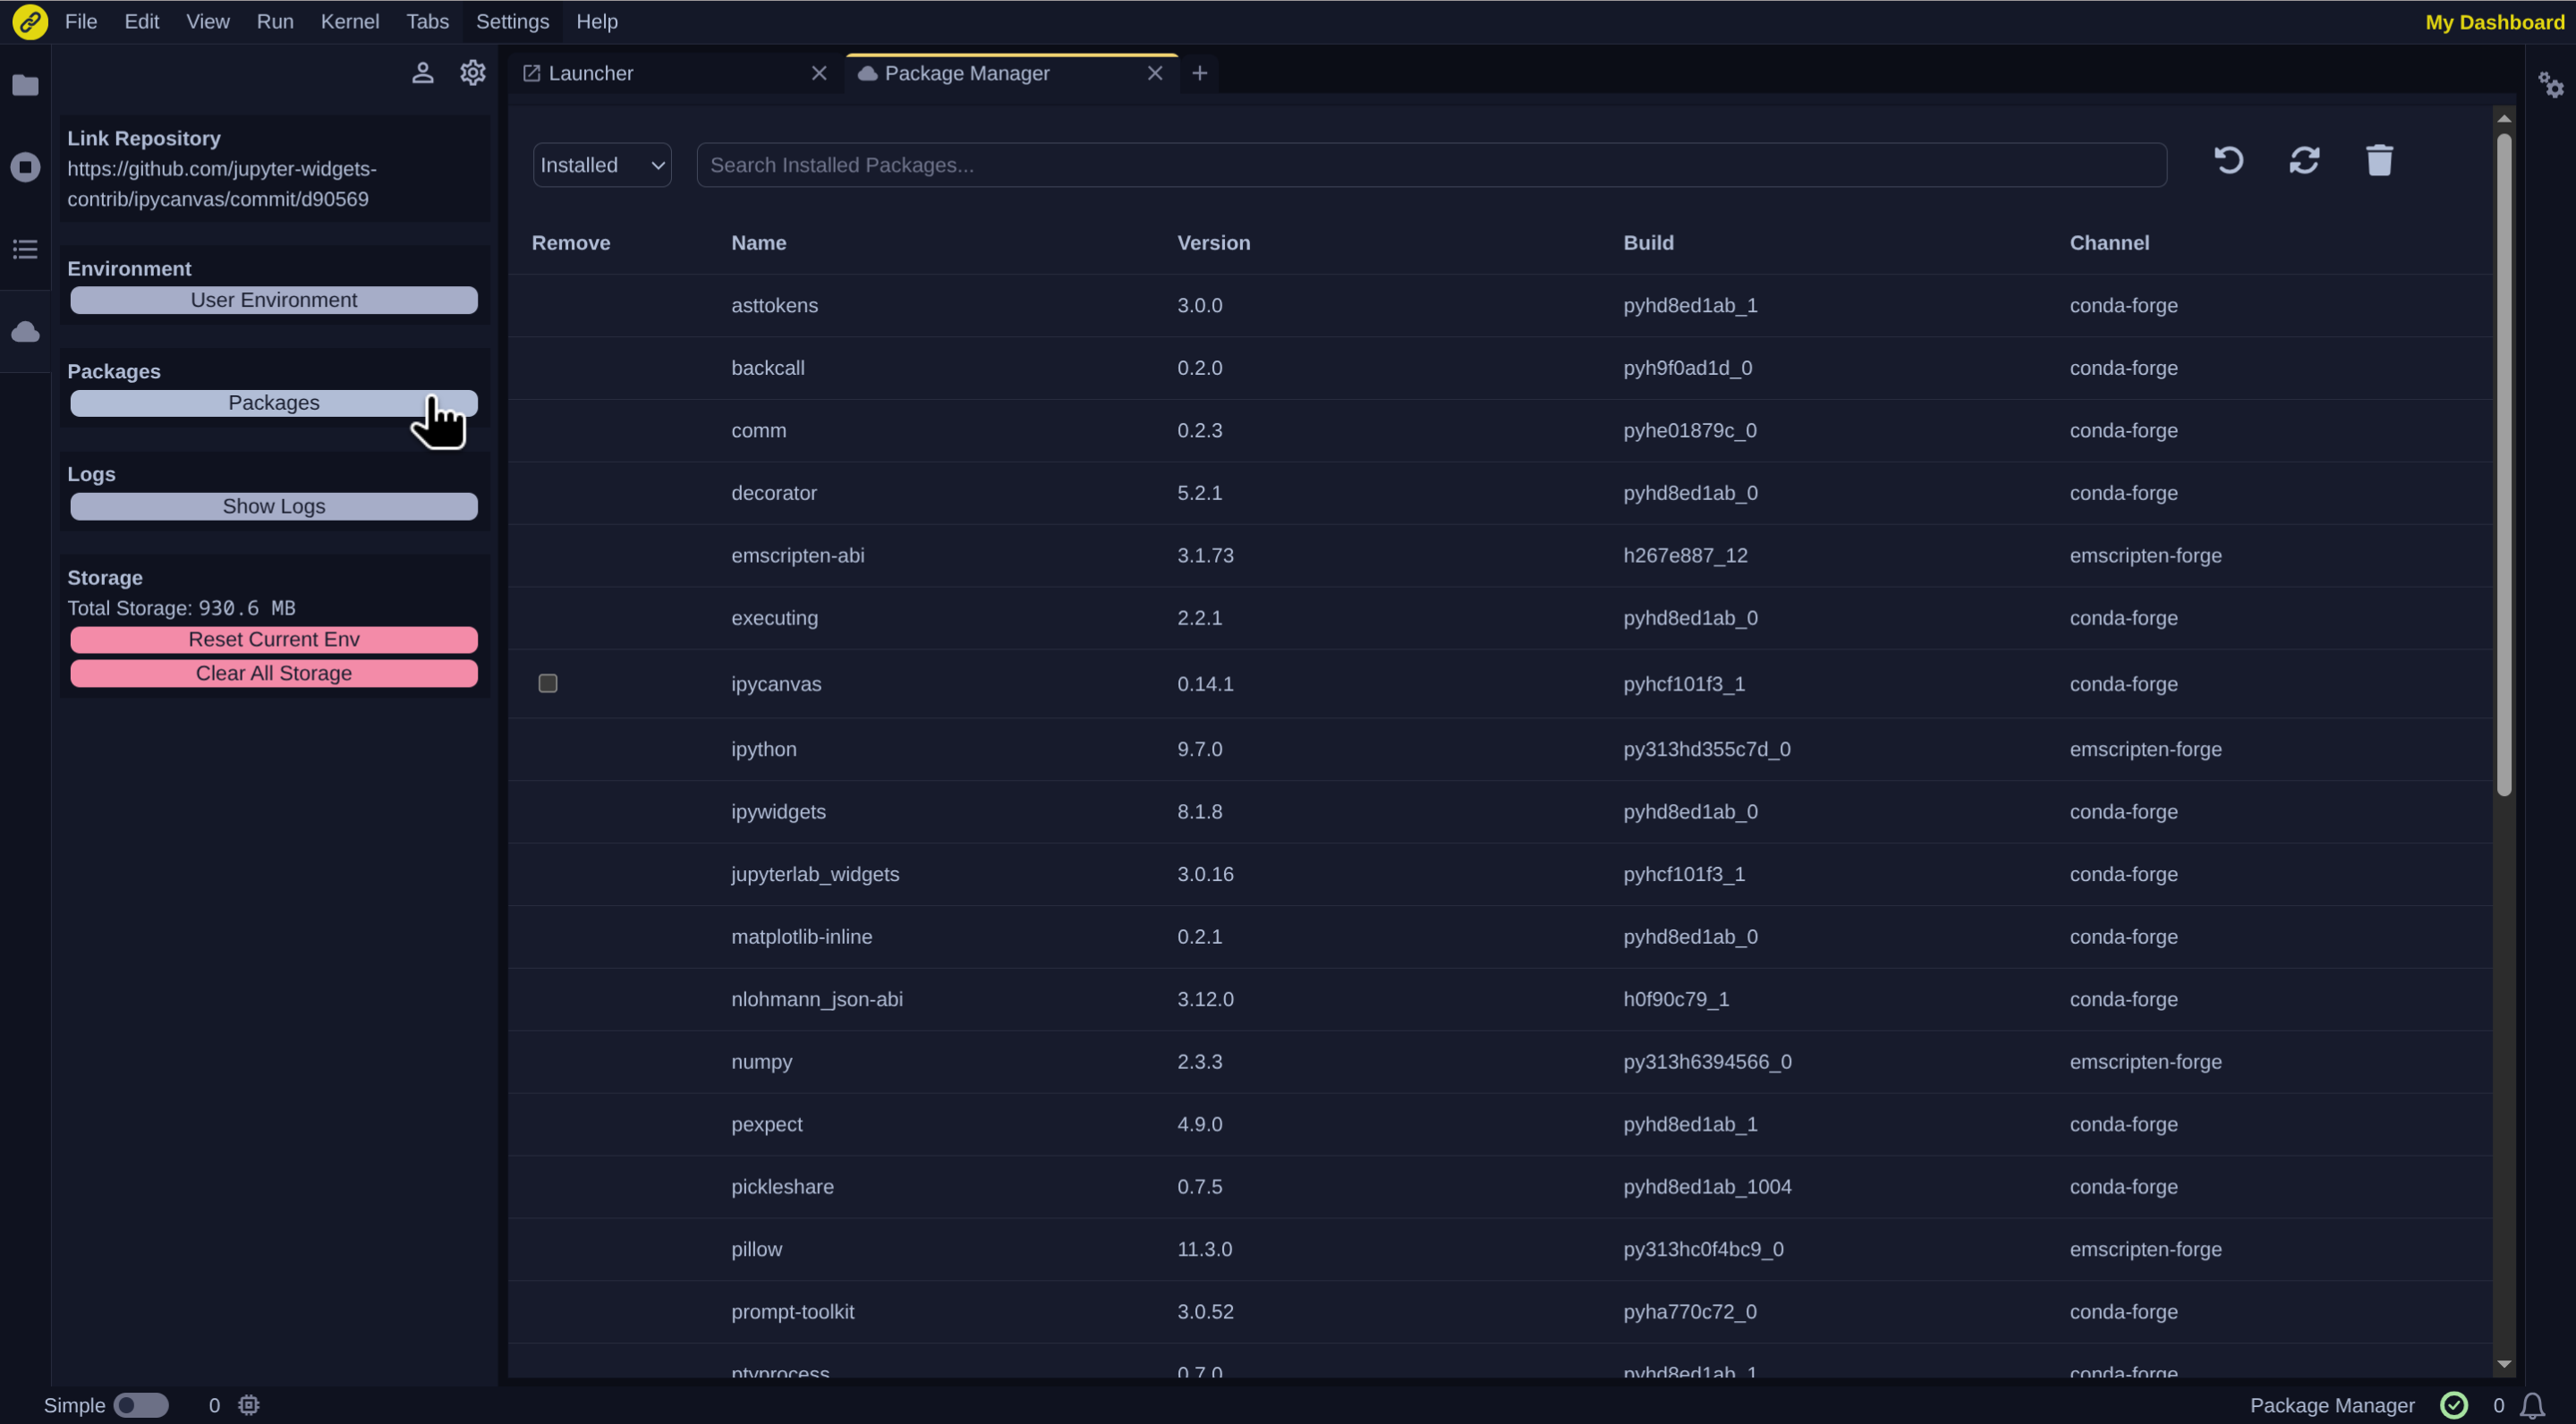Click the user profile icon above Link Repository
This screenshot has width=2576, height=1424.
(422, 72)
